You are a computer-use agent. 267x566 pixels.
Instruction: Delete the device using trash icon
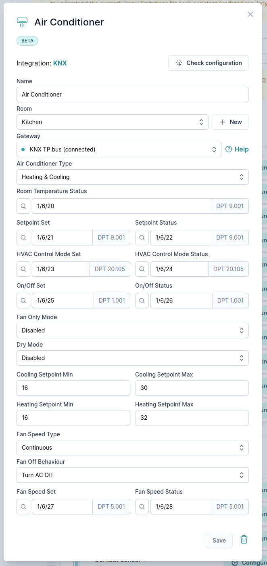[x=244, y=540]
